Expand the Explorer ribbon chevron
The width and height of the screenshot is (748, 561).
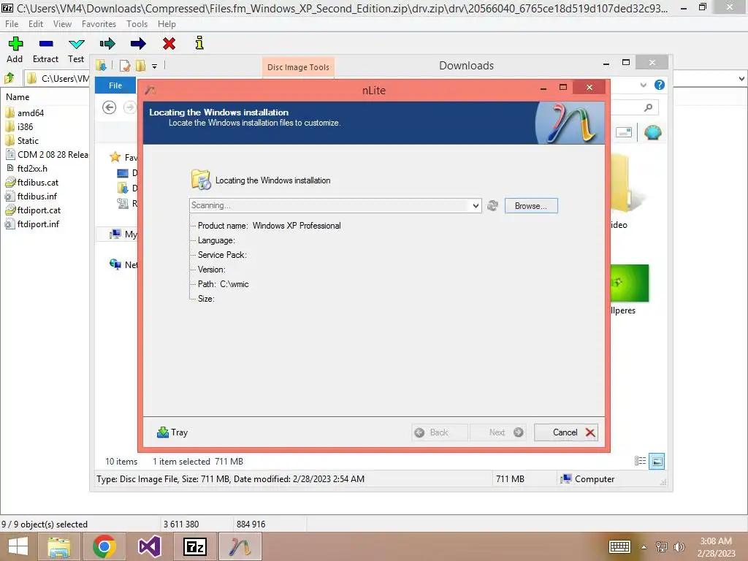(x=643, y=85)
